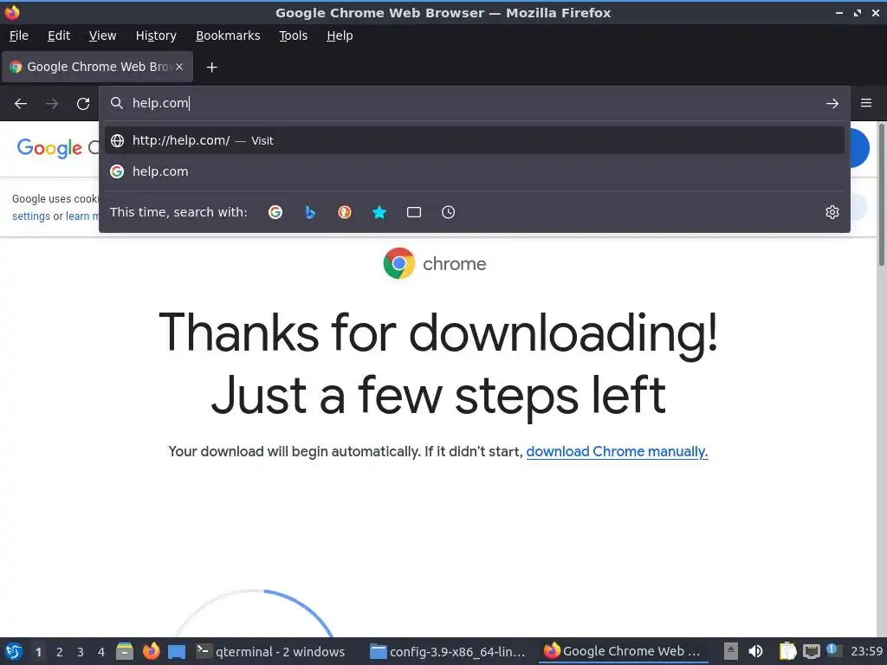Image resolution: width=887 pixels, height=665 pixels.
Task: Switch to config-3.9 file manager window
Action: click(448, 651)
